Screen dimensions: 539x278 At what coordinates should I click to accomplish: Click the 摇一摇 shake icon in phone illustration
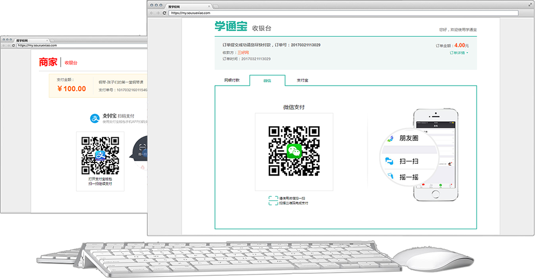coord(390,177)
